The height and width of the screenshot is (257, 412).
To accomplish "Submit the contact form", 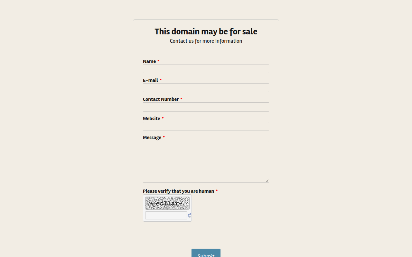I will click(x=206, y=253).
